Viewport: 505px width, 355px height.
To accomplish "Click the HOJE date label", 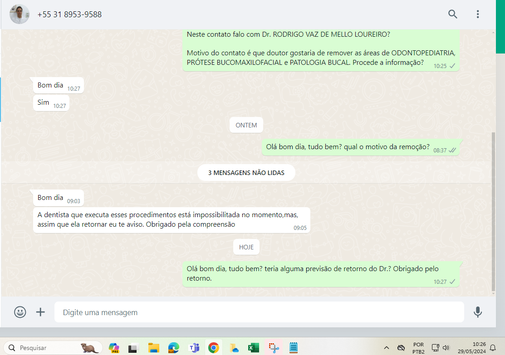I will 246,247.
